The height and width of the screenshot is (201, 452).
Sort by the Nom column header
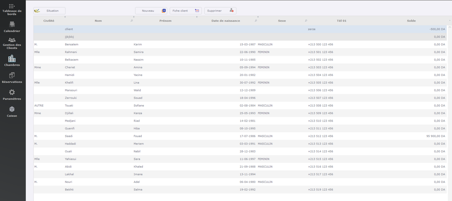click(98, 21)
